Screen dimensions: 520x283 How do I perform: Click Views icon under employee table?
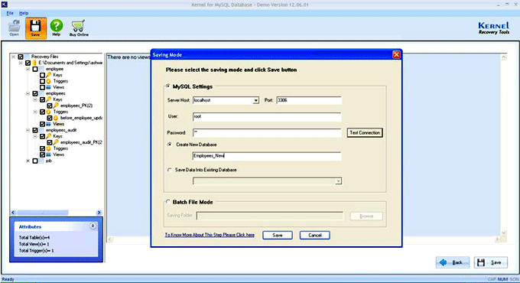(49, 87)
